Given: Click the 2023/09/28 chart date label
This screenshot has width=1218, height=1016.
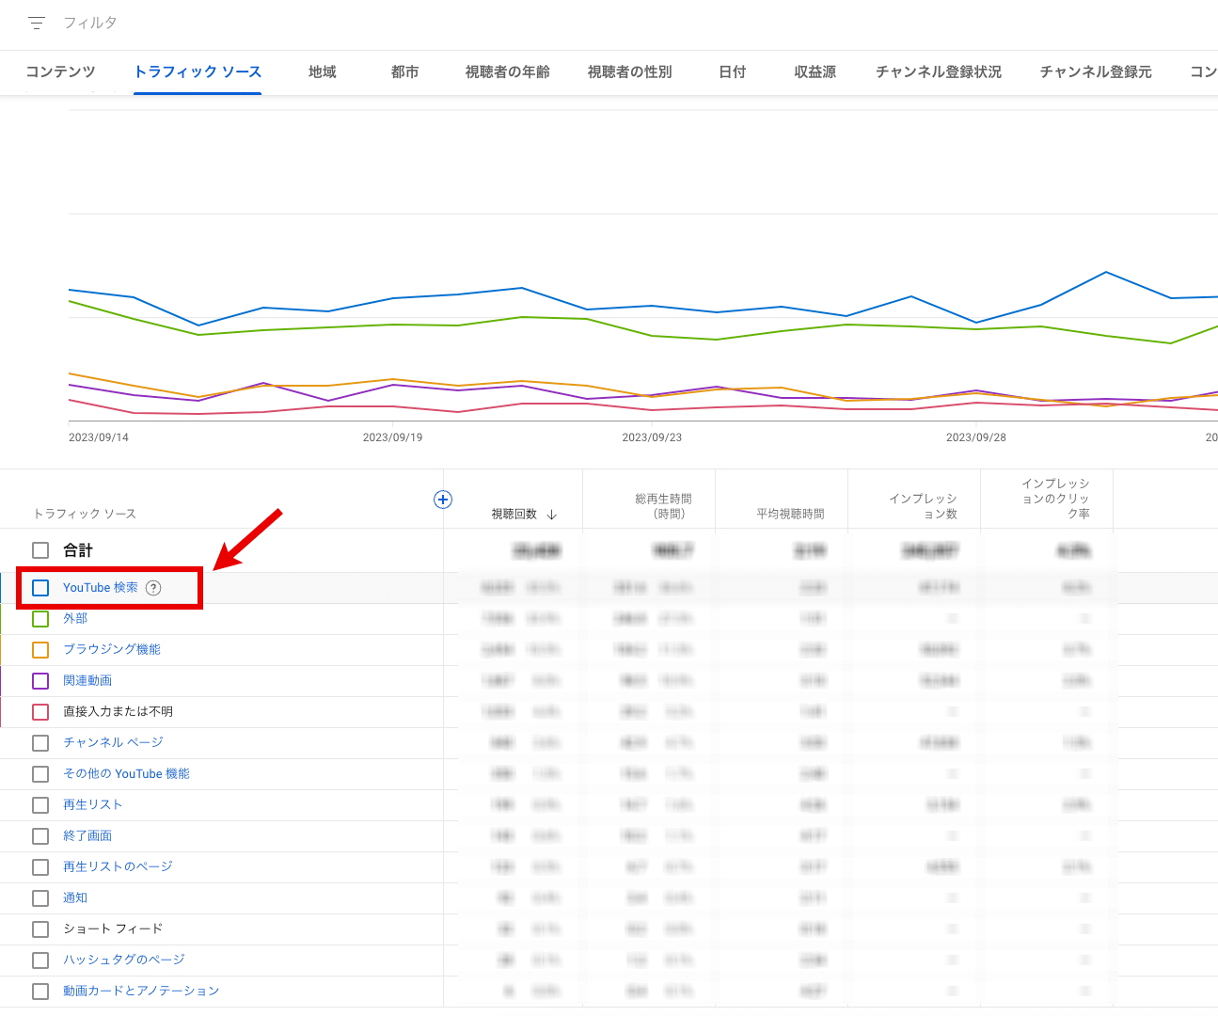Looking at the screenshot, I should (x=976, y=437).
